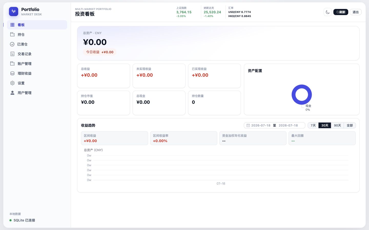
Task: Click the 投资看板 page title
Action: pyautogui.click(x=85, y=14)
